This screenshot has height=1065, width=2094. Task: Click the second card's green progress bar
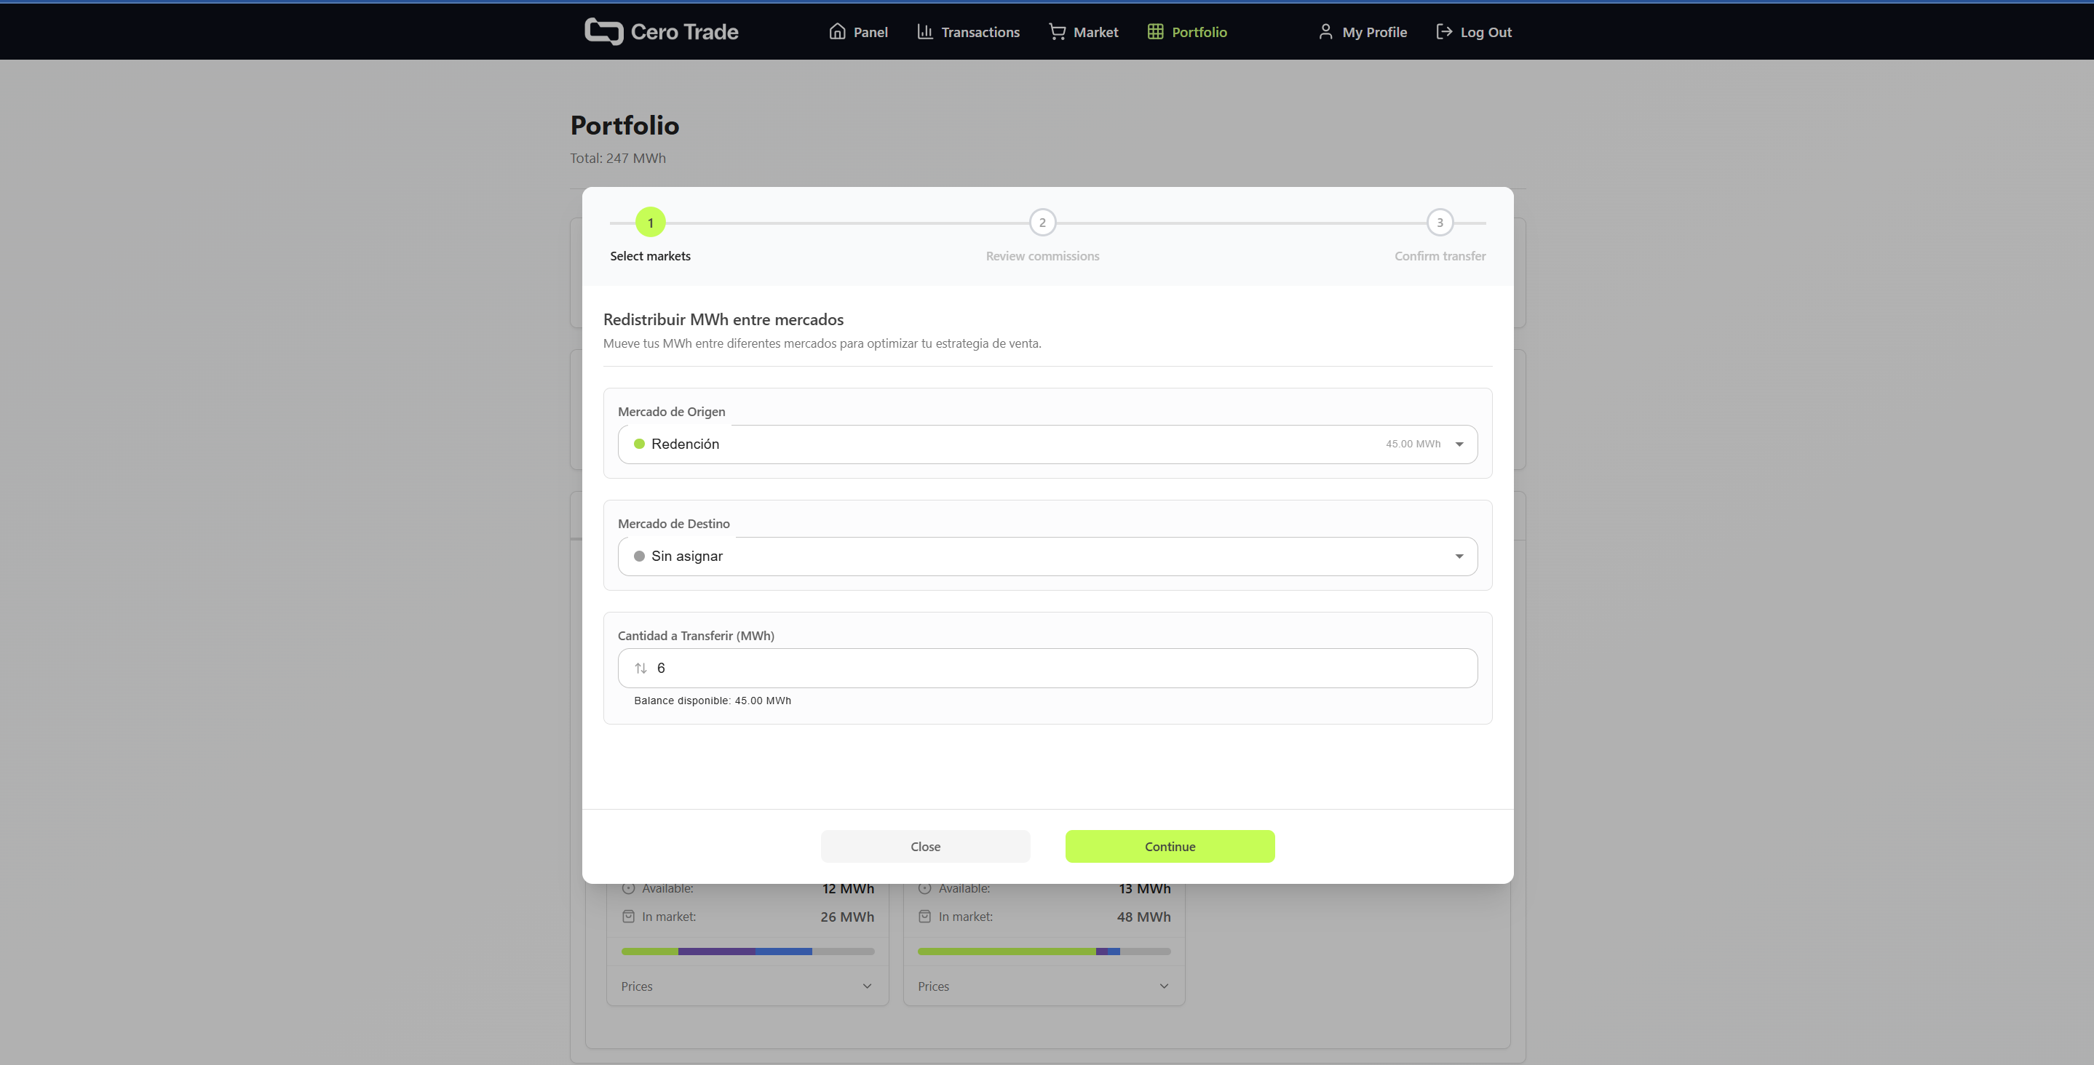click(1006, 952)
